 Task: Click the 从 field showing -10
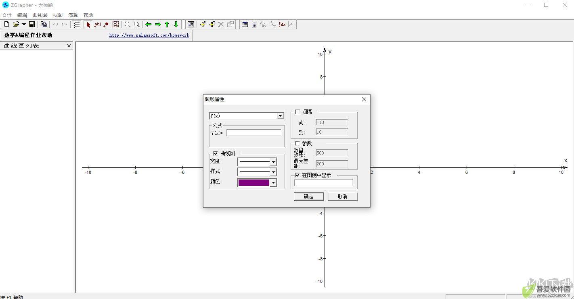[332, 122]
